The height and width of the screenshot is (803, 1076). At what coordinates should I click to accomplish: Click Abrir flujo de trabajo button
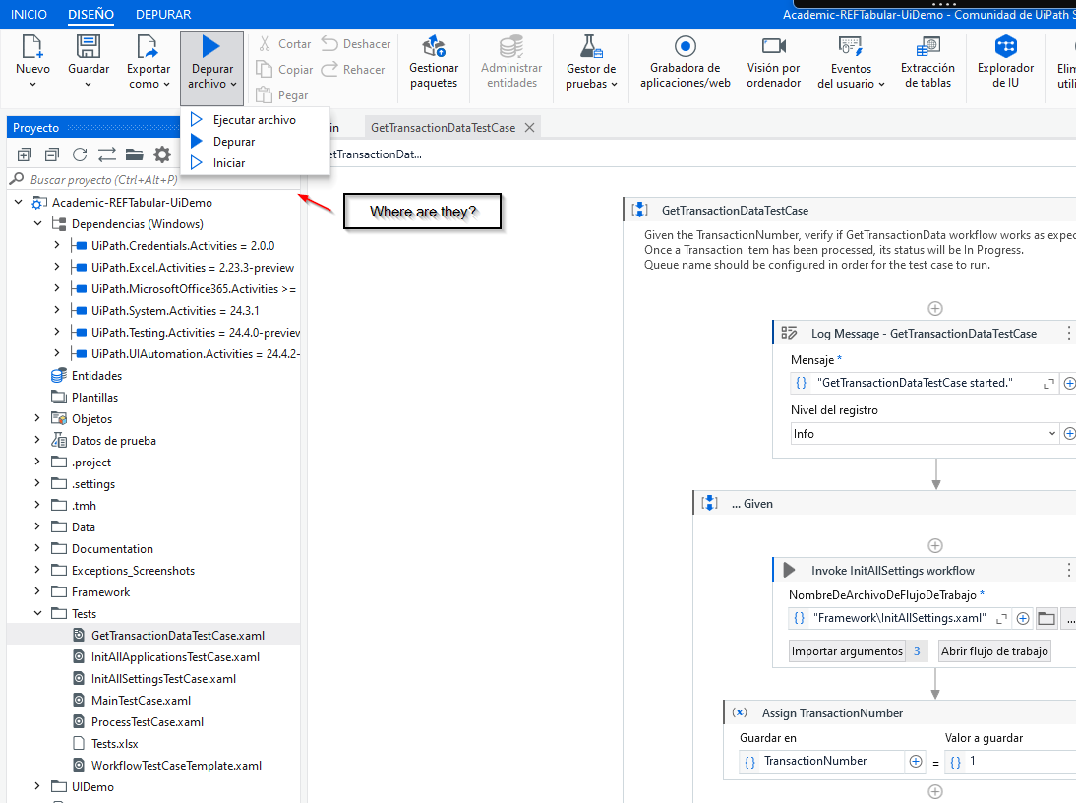coord(994,651)
